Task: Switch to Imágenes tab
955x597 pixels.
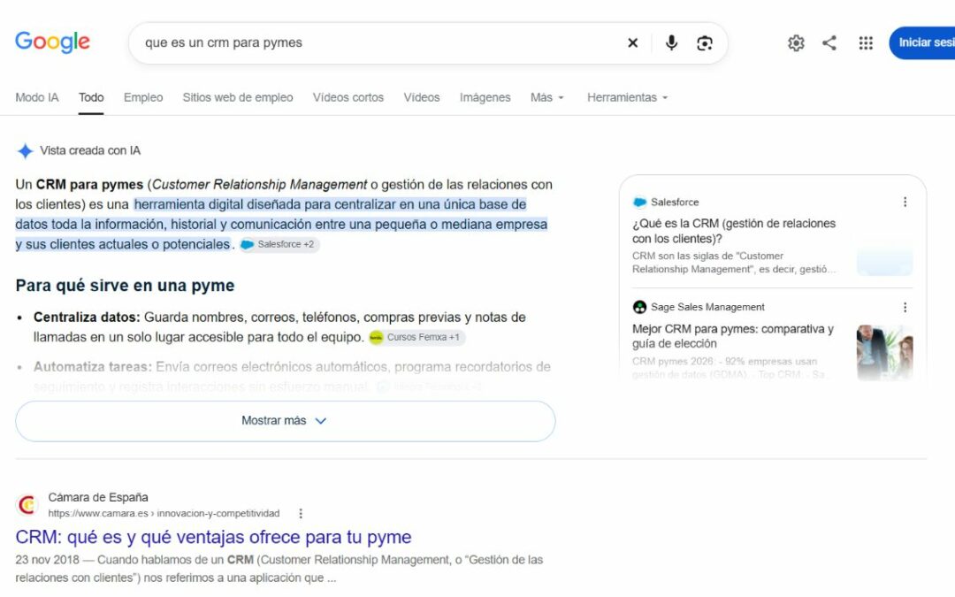Action: tap(485, 97)
